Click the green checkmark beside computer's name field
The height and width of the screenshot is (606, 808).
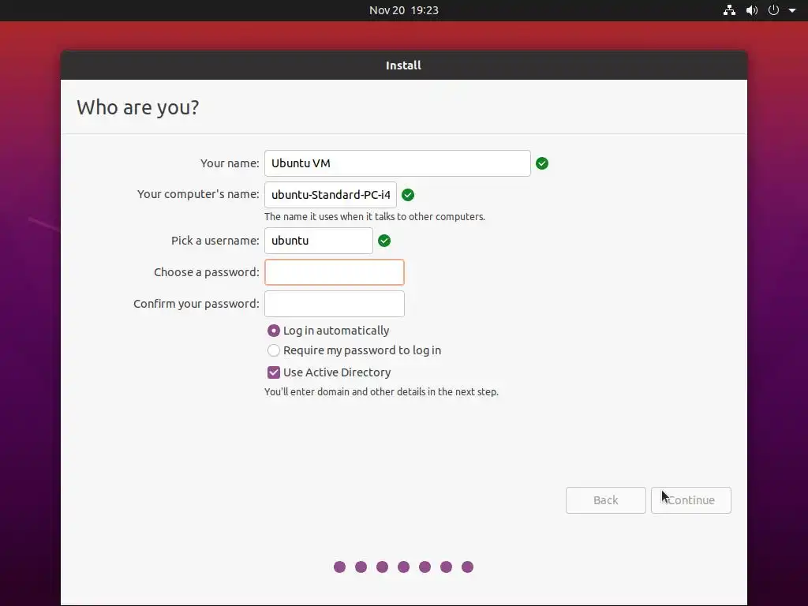click(408, 195)
